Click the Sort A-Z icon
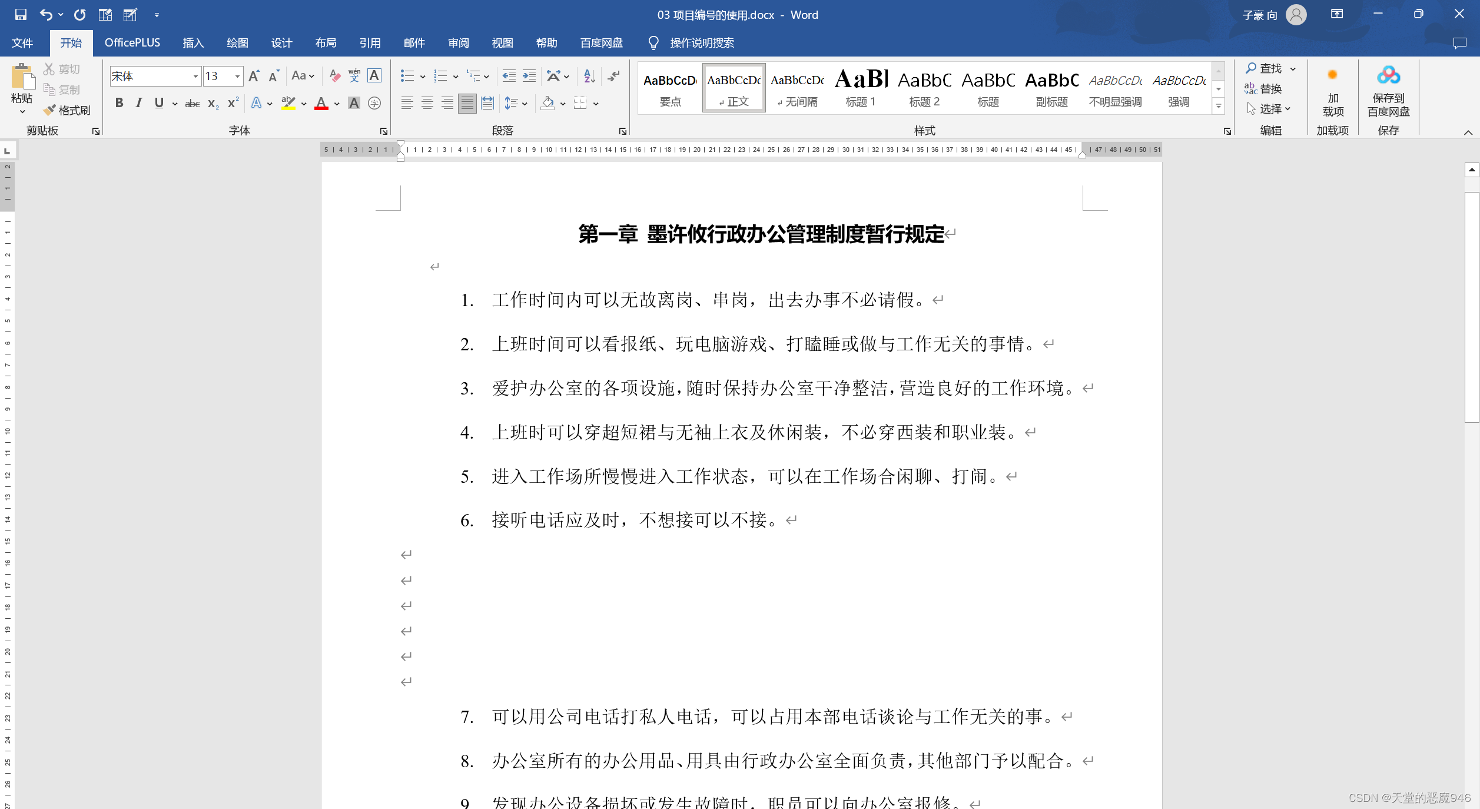 589,76
